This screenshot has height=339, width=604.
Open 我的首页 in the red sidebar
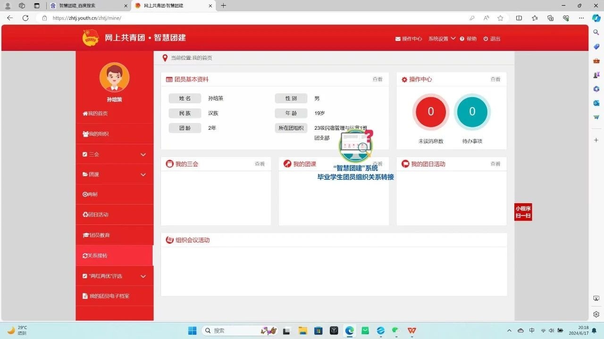pos(95,114)
